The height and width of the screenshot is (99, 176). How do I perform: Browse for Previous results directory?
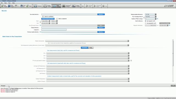pos(101,32)
